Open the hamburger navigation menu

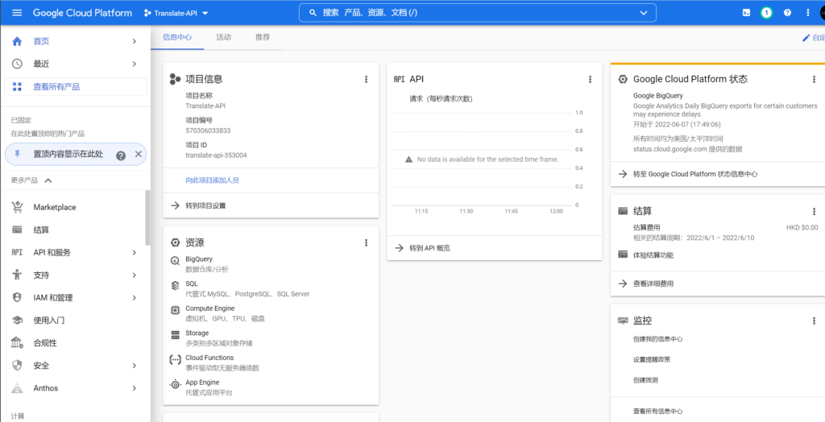coord(17,13)
